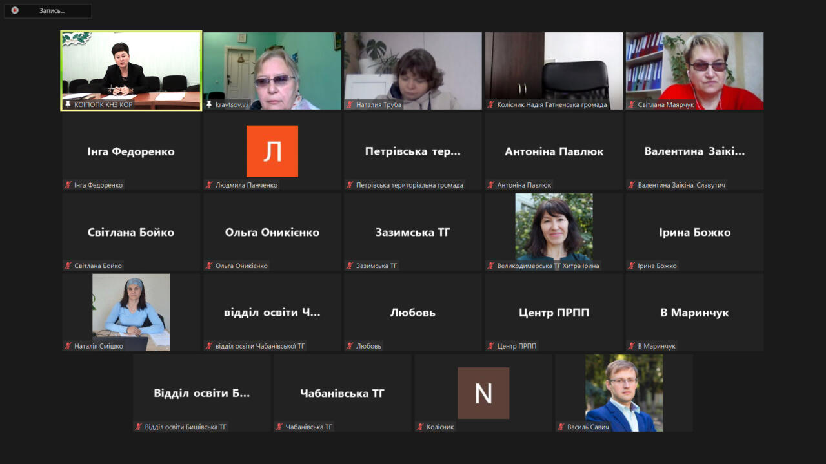The image size is (826, 464).
Task: Select the empty-chair video of Колісник Надія
Action: tap(554, 71)
